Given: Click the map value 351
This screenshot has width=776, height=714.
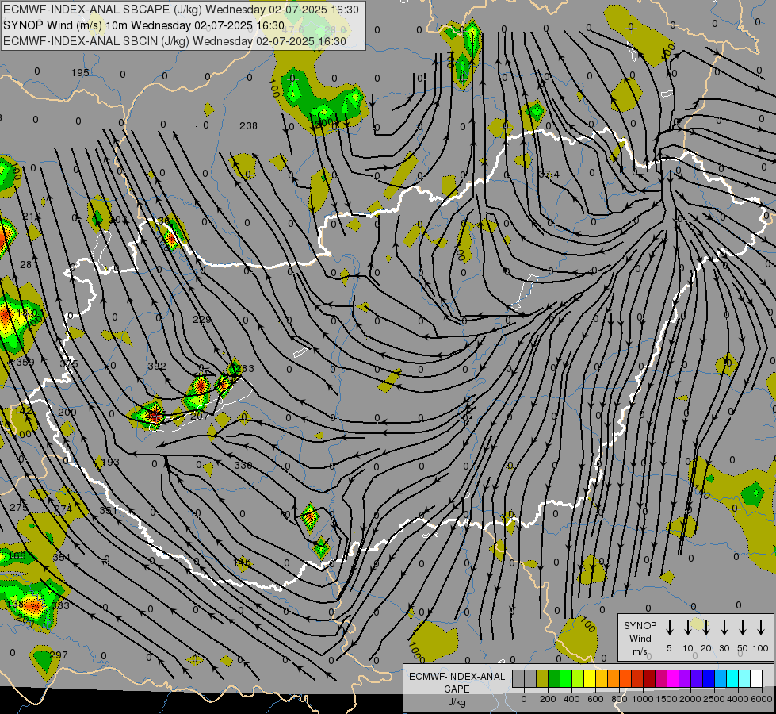Looking at the screenshot, I should 109,510.
